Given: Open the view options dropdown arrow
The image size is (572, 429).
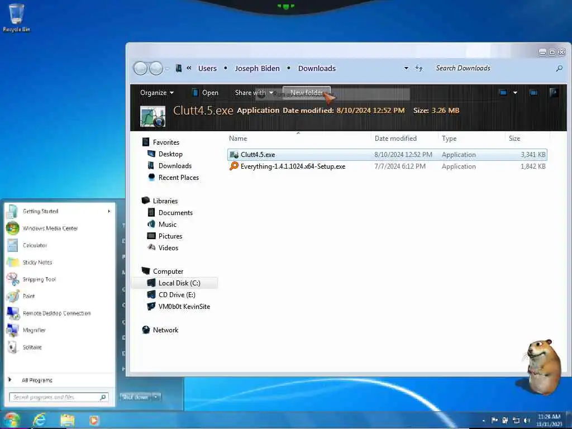Looking at the screenshot, I should pos(515,93).
